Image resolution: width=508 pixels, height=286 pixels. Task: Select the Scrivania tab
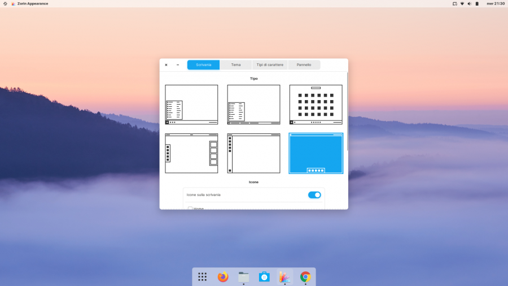(x=203, y=65)
